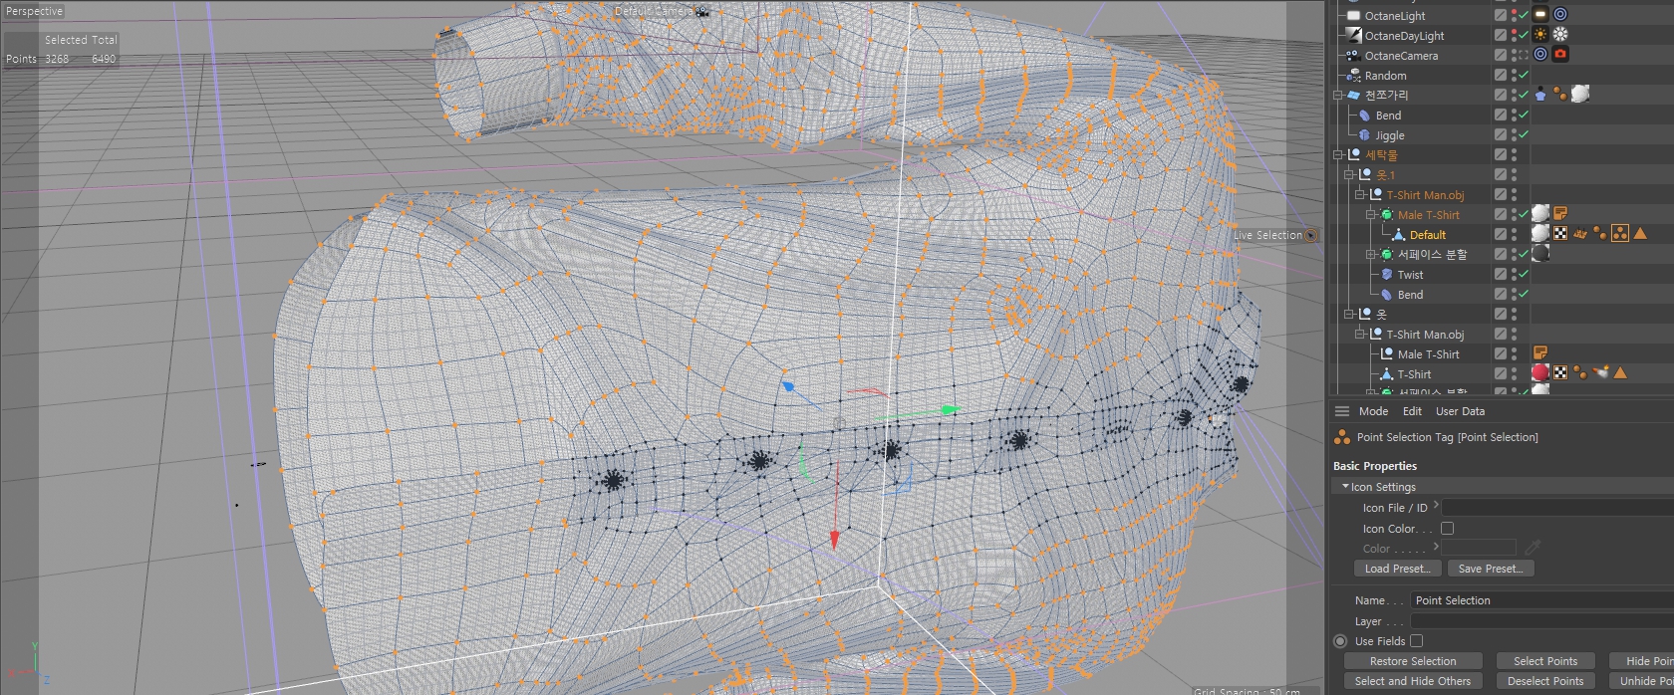
Task: Open the annotation note tag on orange Male T-Shirt
Action: click(x=1560, y=214)
